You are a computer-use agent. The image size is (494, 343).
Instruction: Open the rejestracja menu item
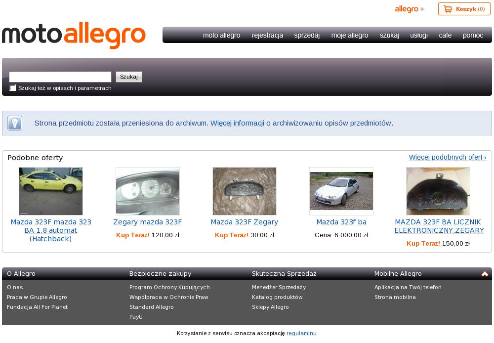tap(267, 35)
